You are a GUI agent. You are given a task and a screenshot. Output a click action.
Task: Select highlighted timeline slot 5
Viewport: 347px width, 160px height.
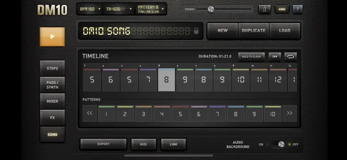point(167,80)
